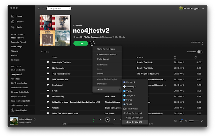Screen dimensions: 215x137
Task: Click the green PLAY button
Action: [81, 43]
